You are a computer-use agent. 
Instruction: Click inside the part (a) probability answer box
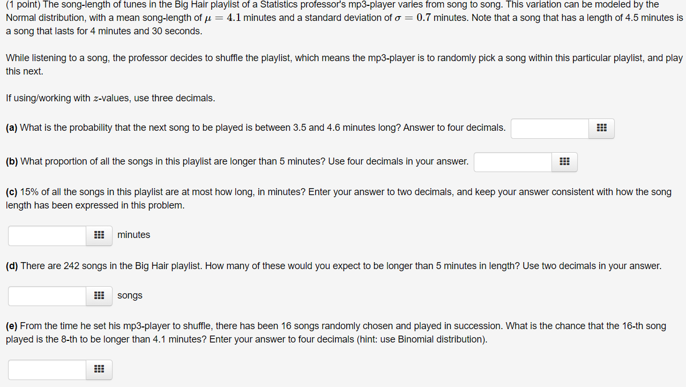click(549, 129)
